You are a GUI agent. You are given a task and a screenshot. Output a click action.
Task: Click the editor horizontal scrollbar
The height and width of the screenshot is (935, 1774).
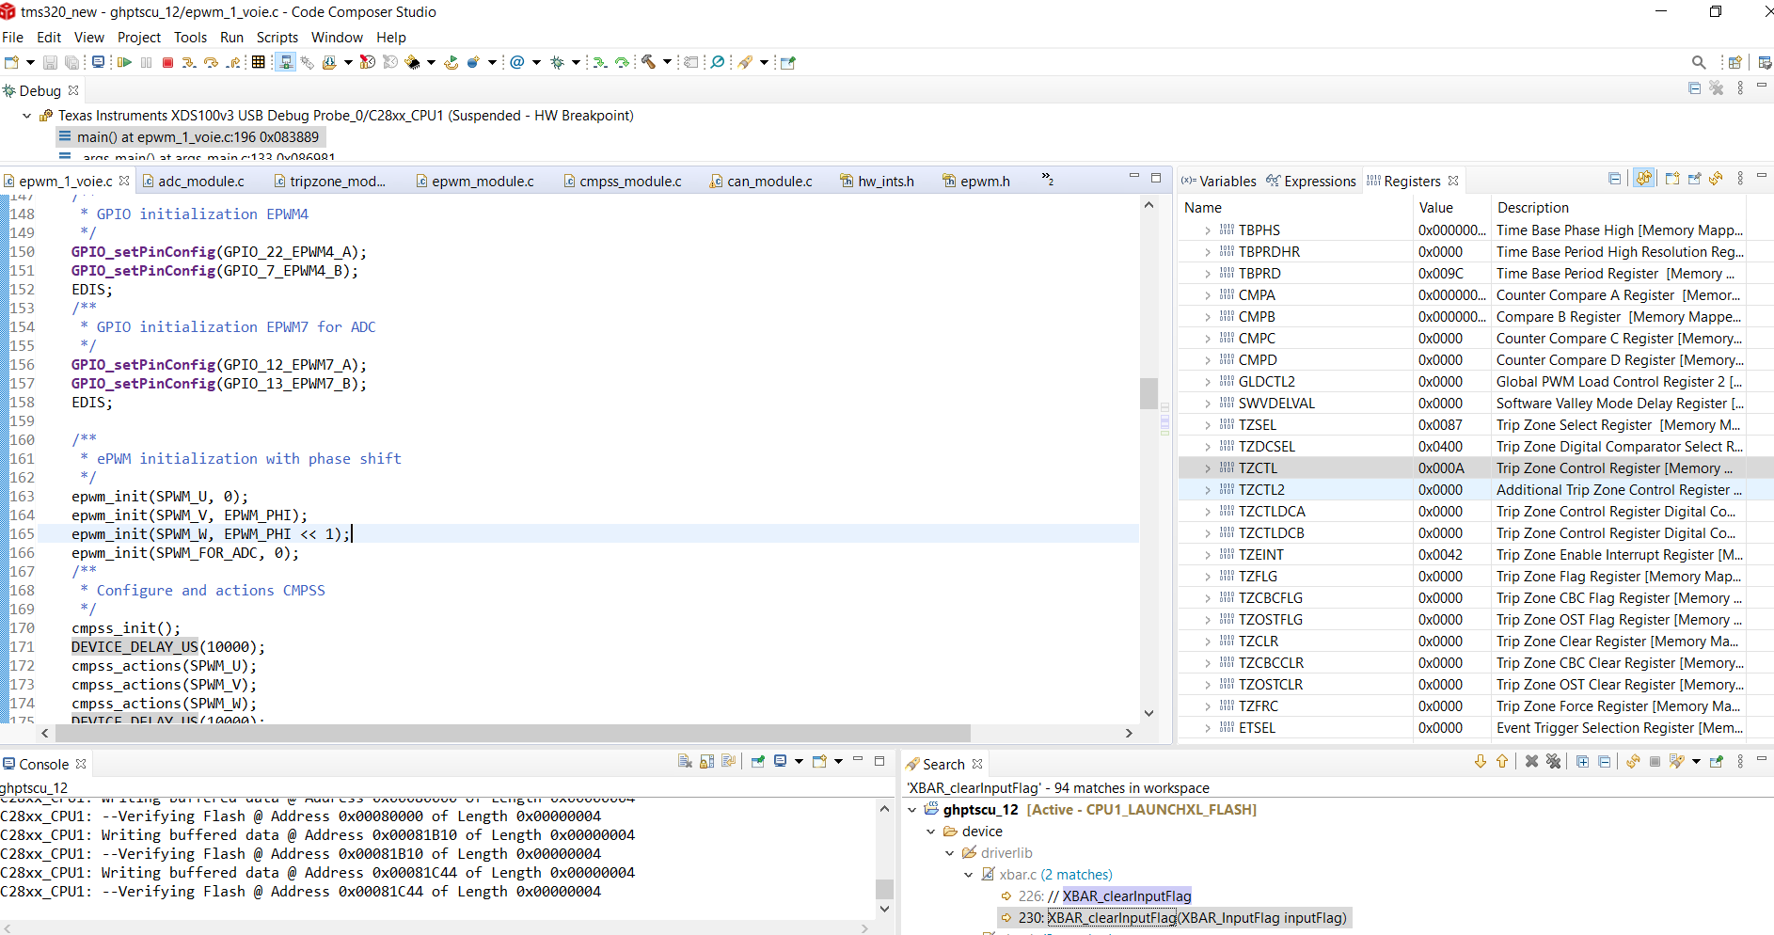[x=513, y=733]
